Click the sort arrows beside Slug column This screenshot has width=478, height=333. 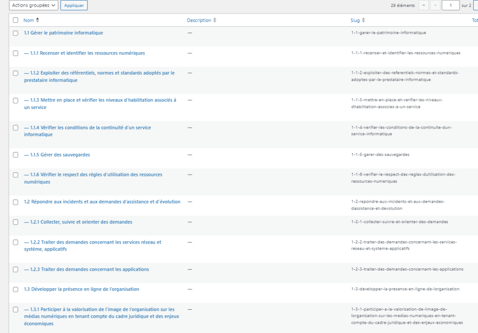point(364,20)
